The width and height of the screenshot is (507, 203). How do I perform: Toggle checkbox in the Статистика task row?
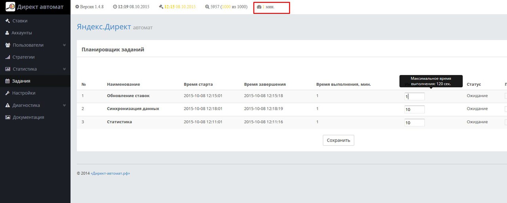506,122
